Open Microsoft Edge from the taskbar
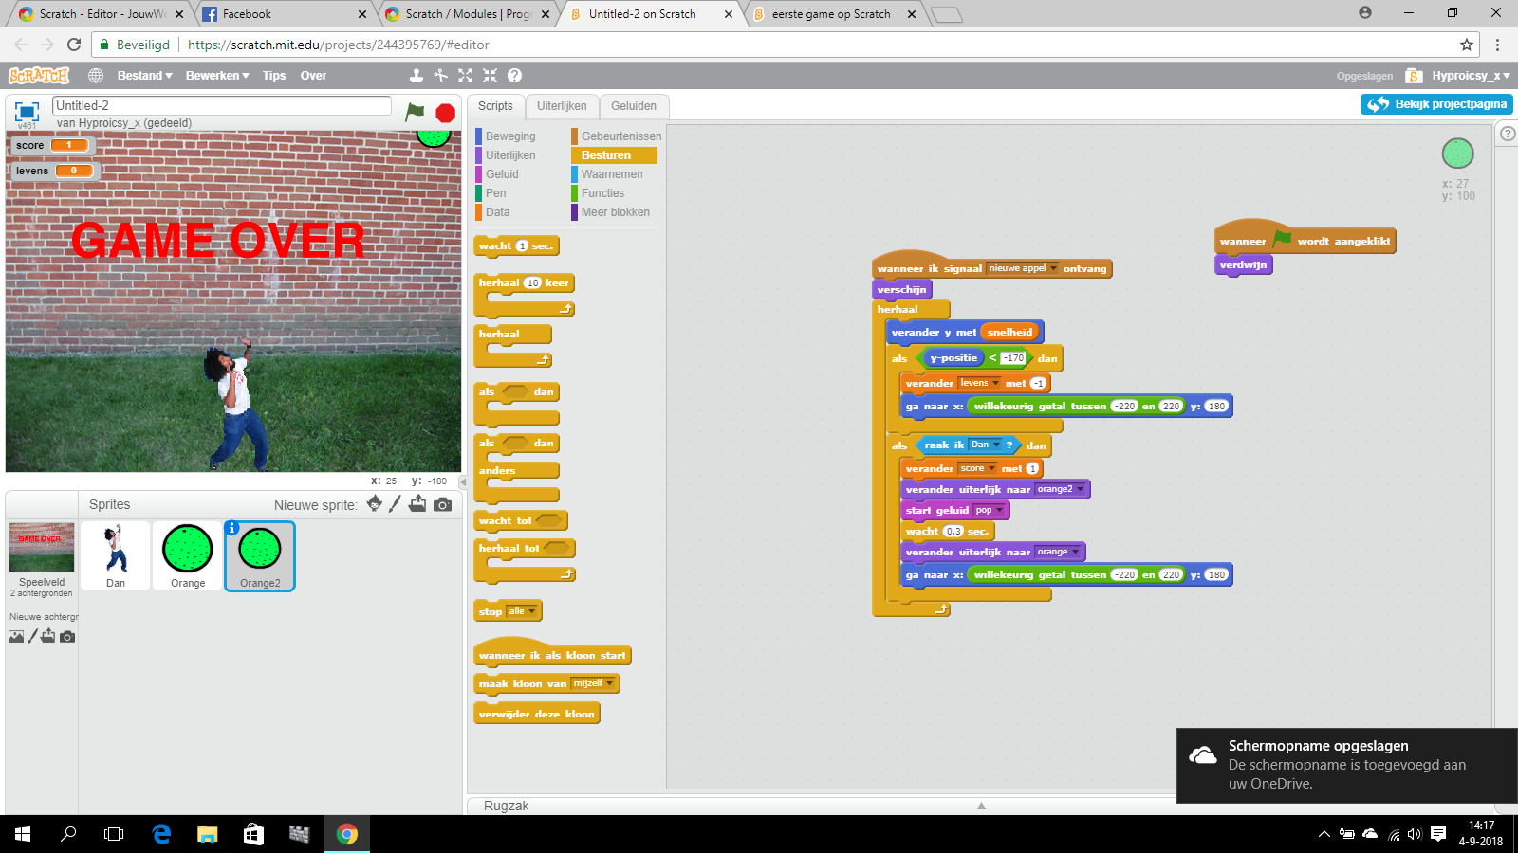1518x853 pixels. pos(161,834)
